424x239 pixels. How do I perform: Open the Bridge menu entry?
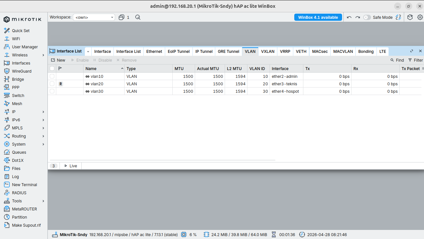pyautogui.click(x=18, y=79)
